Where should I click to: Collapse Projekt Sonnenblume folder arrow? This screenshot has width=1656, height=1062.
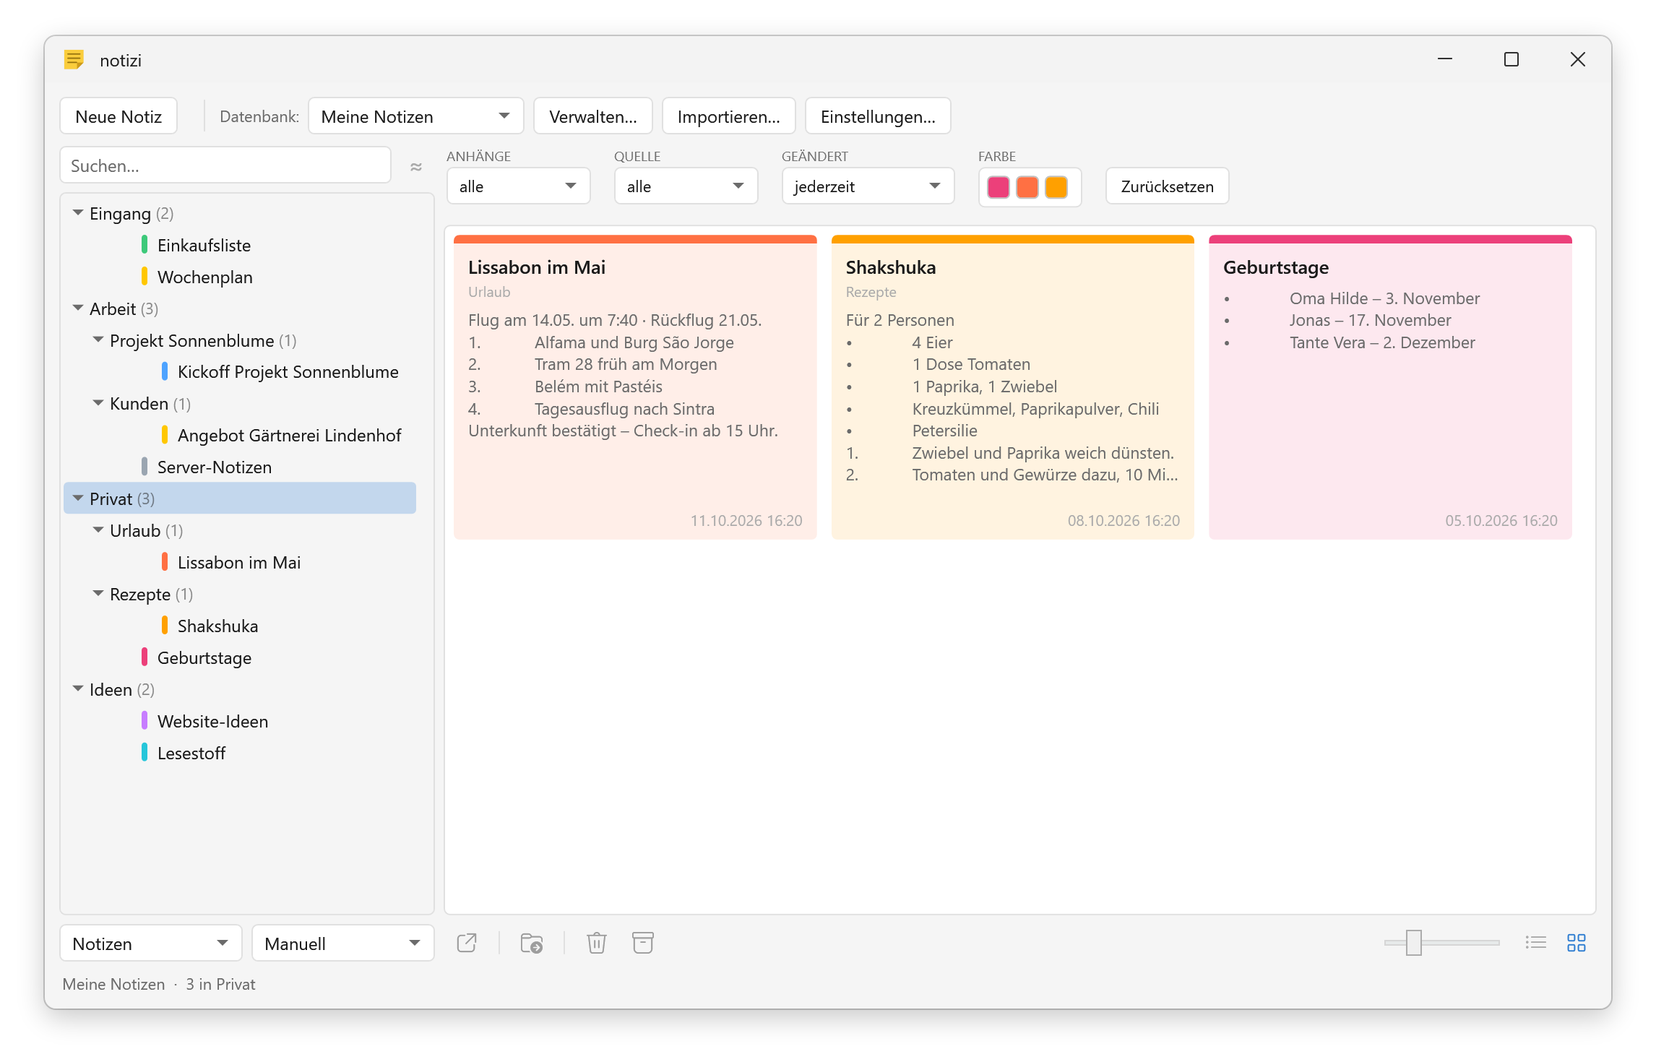click(98, 340)
